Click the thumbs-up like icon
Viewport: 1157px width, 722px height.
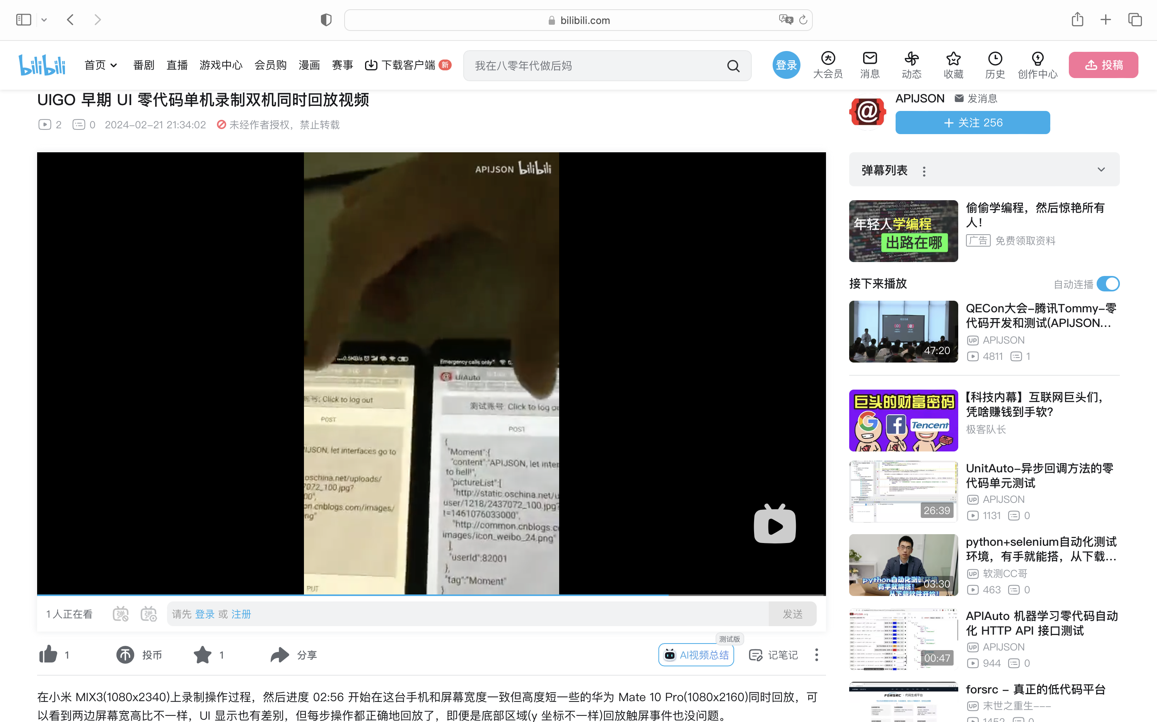click(48, 655)
